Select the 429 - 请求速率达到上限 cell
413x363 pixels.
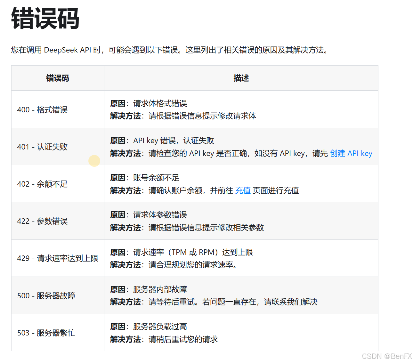coord(58,258)
